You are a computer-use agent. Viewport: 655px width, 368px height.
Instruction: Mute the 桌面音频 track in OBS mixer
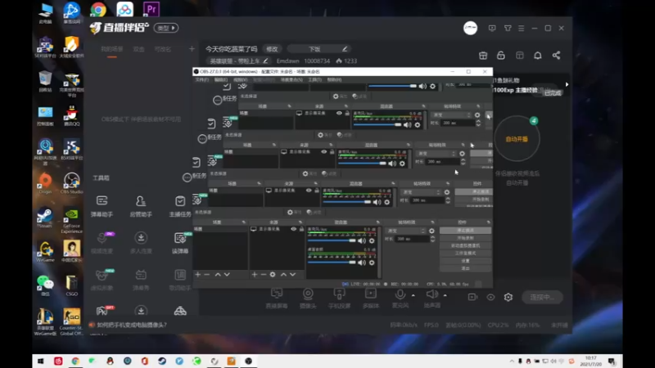(x=362, y=263)
